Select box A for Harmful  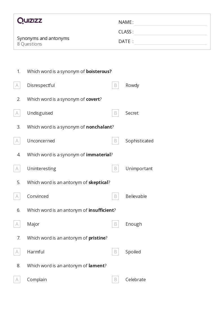[17, 252]
